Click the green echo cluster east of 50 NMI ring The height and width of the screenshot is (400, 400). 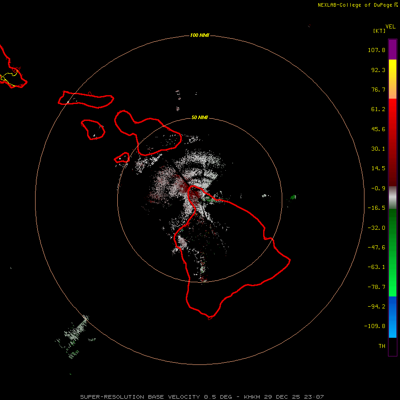293,197
